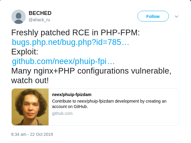
Task: Click the gray github.com card domain
Action: tap(62, 113)
